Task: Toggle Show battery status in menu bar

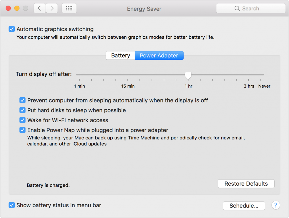Action: [x=12, y=205]
